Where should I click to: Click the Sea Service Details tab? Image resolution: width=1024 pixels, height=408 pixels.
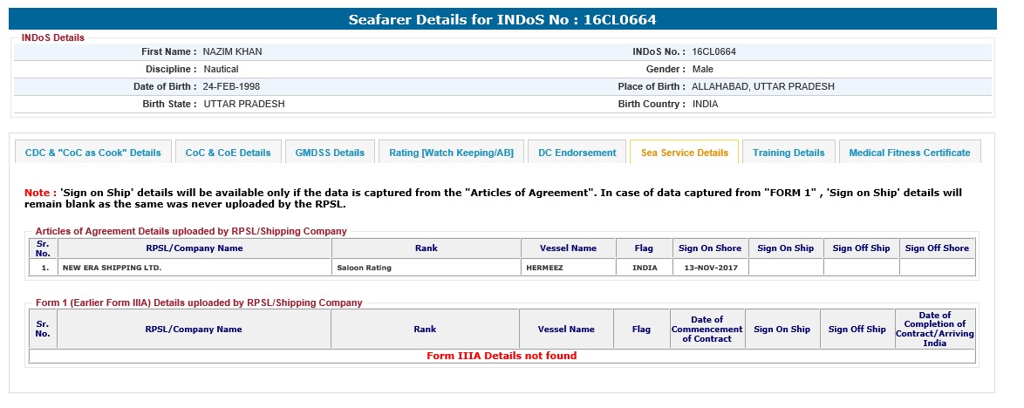click(x=685, y=153)
